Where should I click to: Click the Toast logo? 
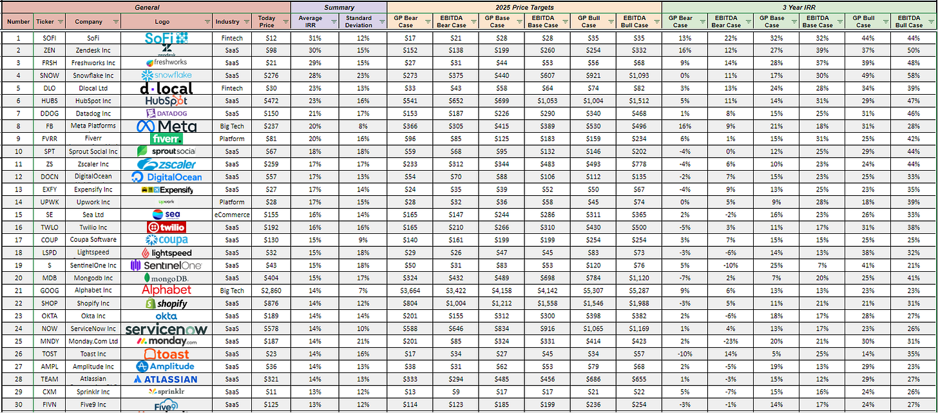167,353
